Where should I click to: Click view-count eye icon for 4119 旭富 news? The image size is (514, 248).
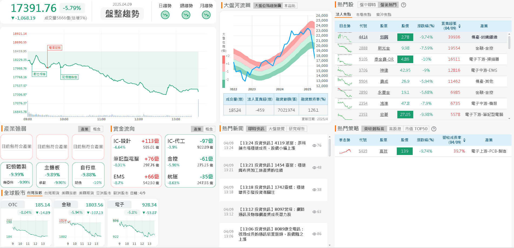click(314, 146)
